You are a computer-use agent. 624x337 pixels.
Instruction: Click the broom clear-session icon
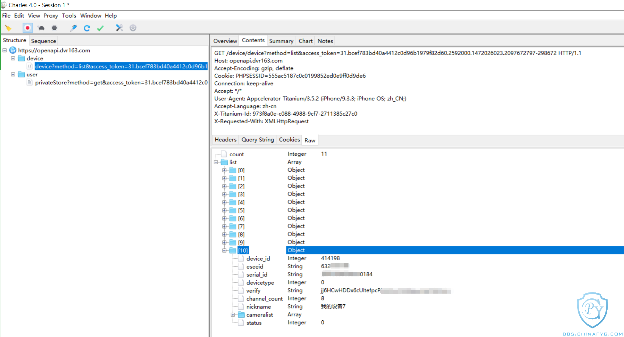coord(8,28)
